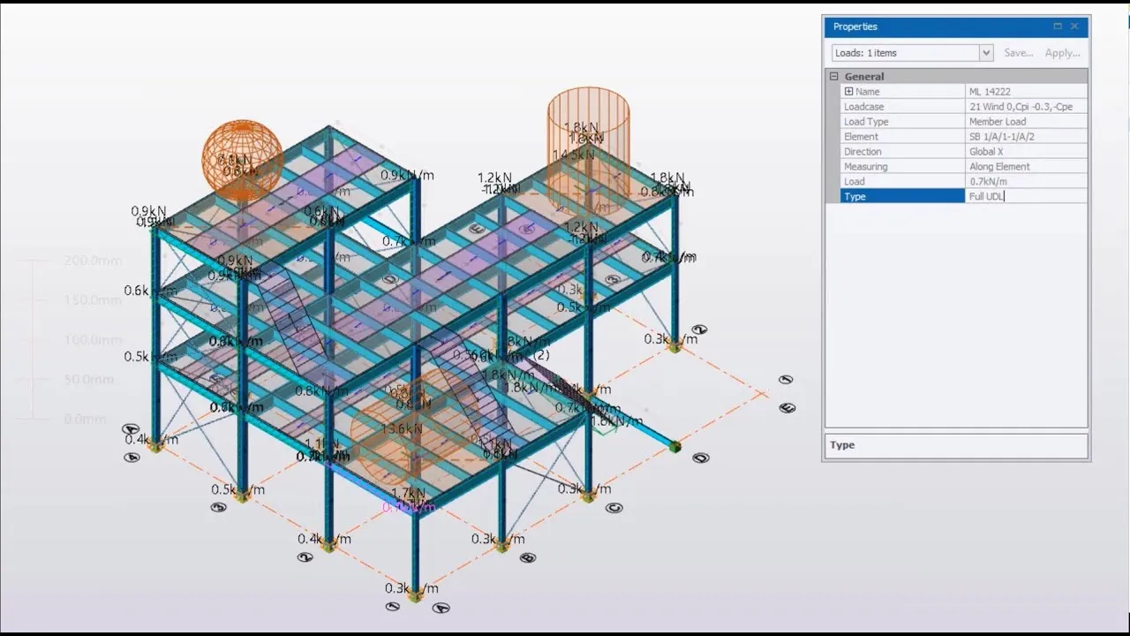Maximize the Properties panel window
This screenshot has height=636, width=1130.
(x=1058, y=26)
